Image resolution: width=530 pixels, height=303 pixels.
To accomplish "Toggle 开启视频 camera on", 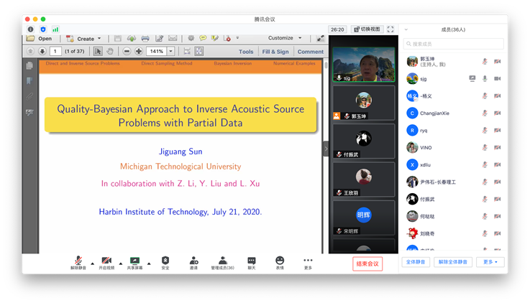I will (x=106, y=260).
